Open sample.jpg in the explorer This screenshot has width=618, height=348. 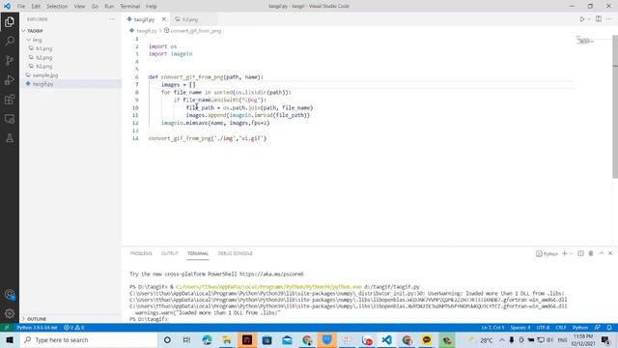pyautogui.click(x=45, y=75)
